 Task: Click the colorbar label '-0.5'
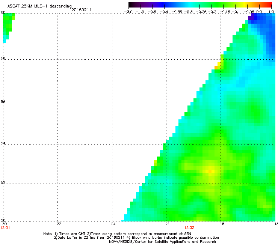point(152,12)
